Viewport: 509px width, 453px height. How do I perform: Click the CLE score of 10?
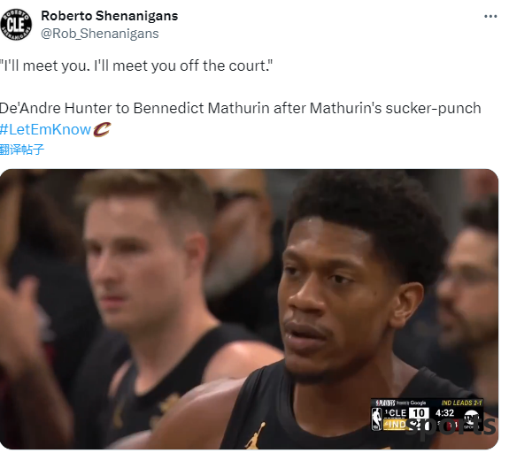tap(419, 413)
